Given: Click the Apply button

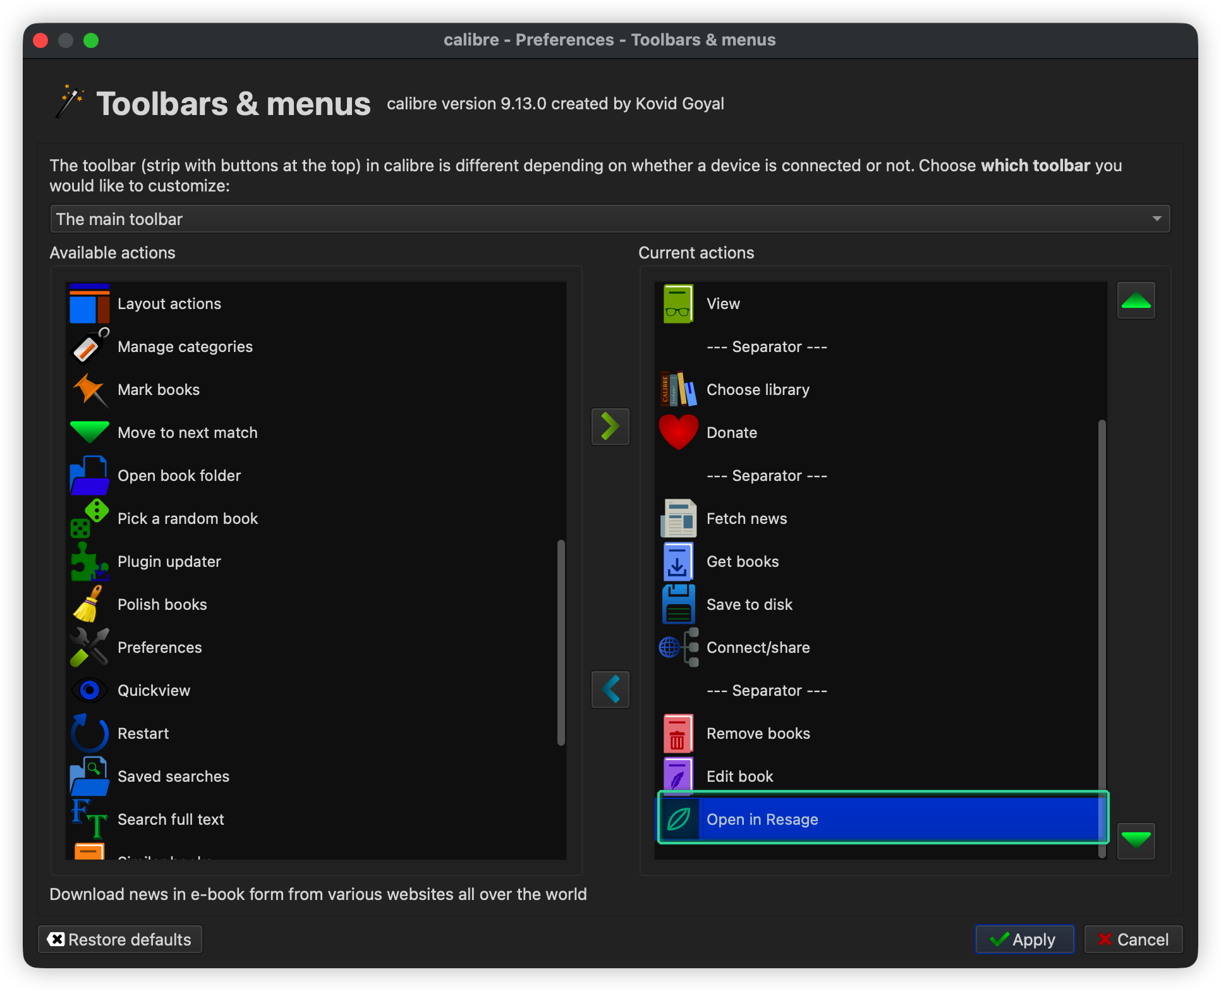Looking at the screenshot, I should coord(1024,940).
